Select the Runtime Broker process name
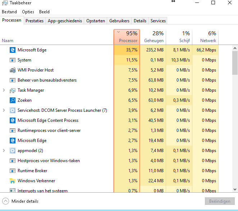Image resolution: width=238 pixels, height=211 pixels. pos(32,171)
